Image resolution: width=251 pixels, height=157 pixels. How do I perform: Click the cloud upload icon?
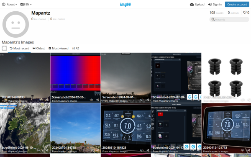[x=192, y=5]
